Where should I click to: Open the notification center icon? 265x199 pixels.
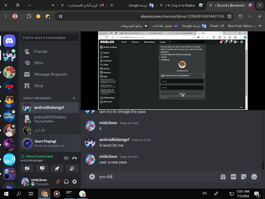pyautogui.click(x=257, y=194)
